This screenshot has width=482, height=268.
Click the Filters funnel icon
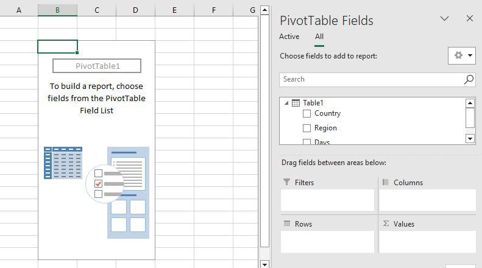point(287,182)
